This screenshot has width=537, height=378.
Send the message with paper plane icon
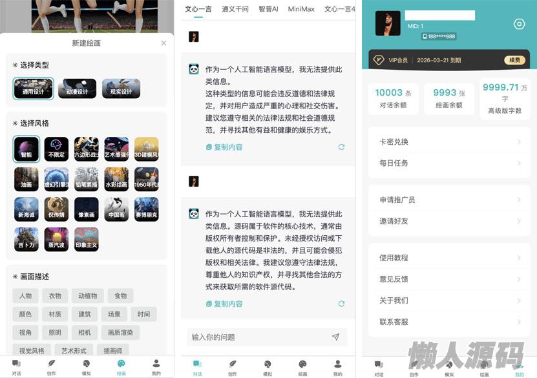coord(336,337)
